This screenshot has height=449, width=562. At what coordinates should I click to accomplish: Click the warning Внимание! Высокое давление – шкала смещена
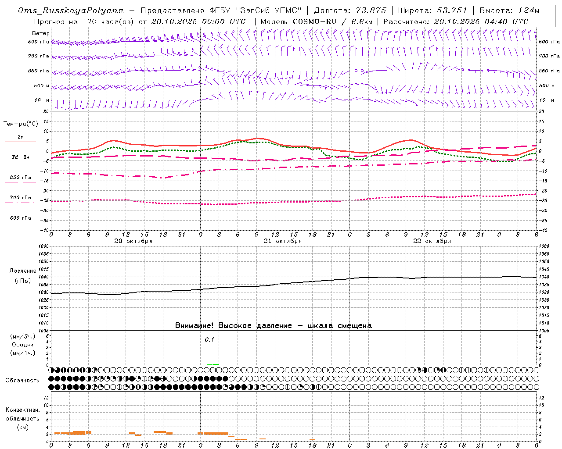(x=273, y=326)
